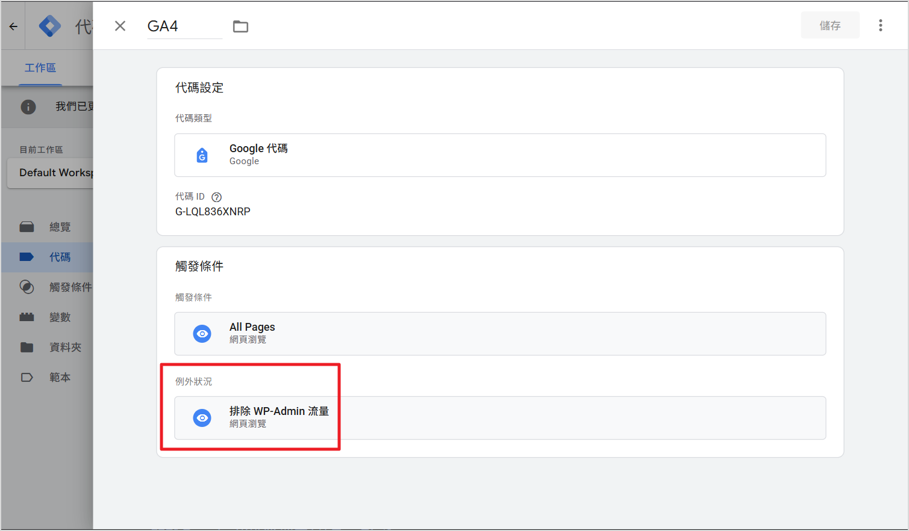Click the 代碼設定 section heading
The height and width of the screenshot is (531, 909).
[199, 88]
